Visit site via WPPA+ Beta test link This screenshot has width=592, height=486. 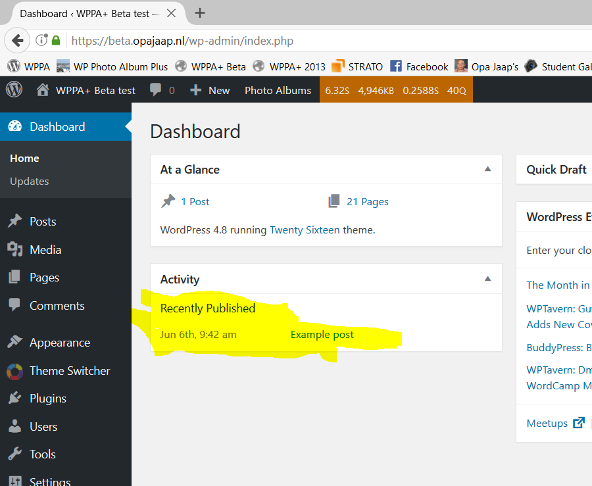pos(86,90)
